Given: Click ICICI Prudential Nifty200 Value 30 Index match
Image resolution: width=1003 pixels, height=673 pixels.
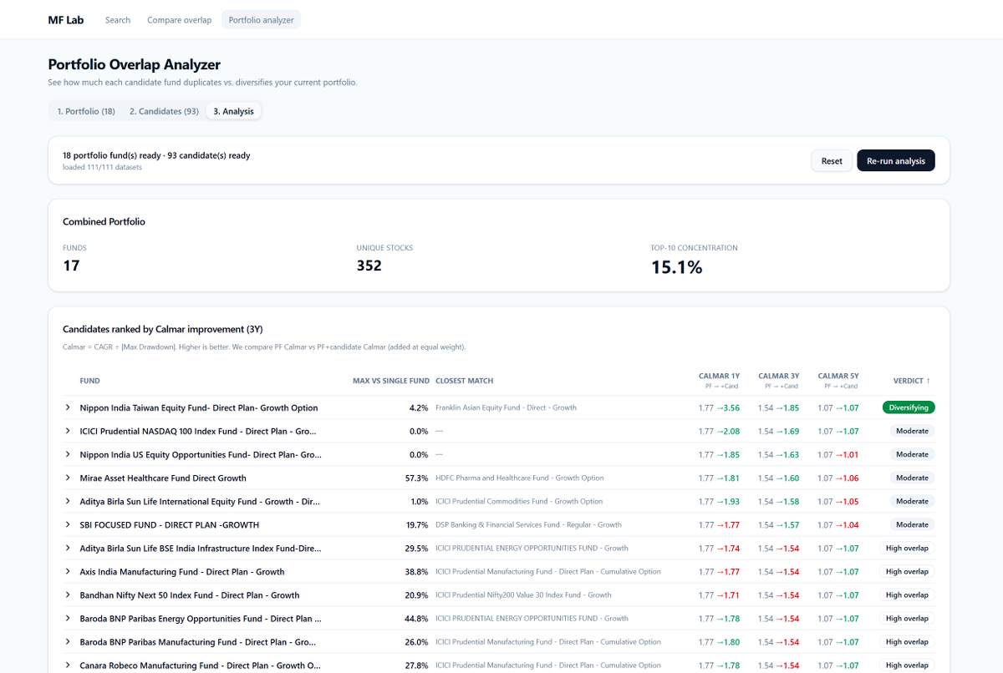Looking at the screenshot, I should point(523,595).
